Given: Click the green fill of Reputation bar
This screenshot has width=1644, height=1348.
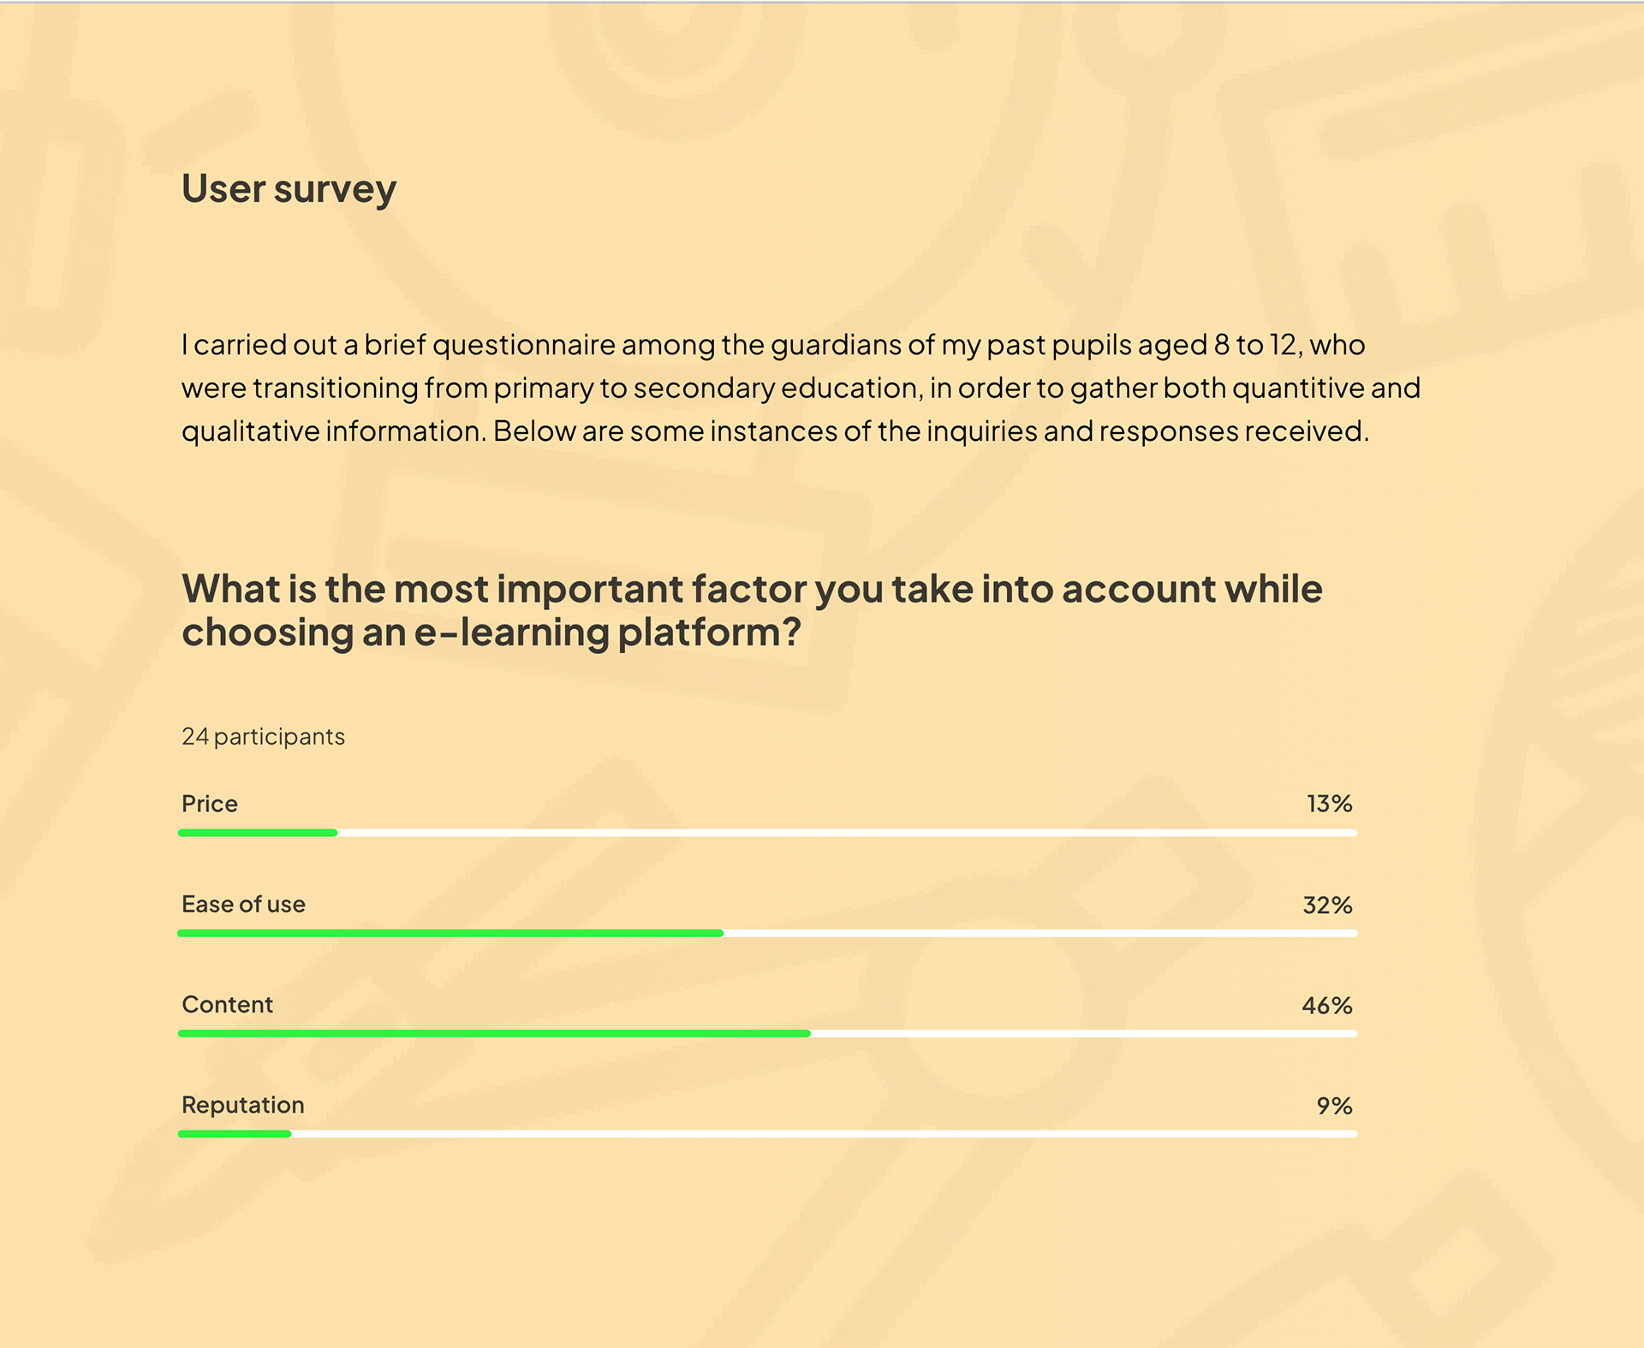Looking at the screenshot, I should pyautogui.click(x=235, y=1134).
